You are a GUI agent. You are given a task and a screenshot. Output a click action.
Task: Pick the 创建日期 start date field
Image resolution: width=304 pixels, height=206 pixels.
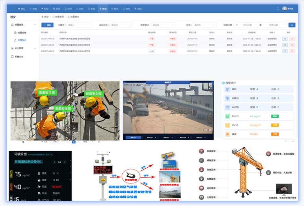pos(247,25)
